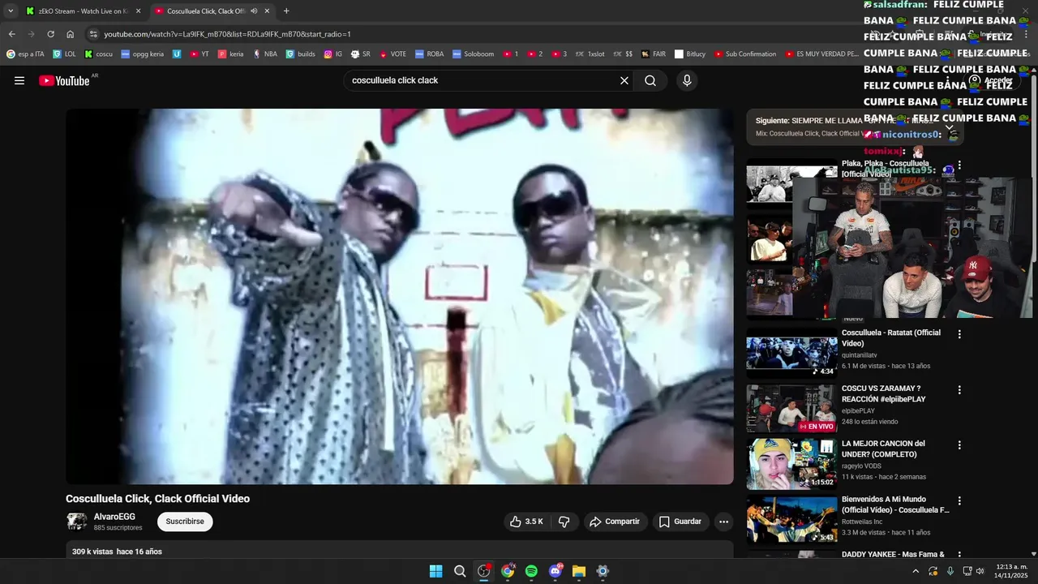Screen dimensions: 1038x584
Task: Click the magnifying glass search button
Action: tap(650, 80)
